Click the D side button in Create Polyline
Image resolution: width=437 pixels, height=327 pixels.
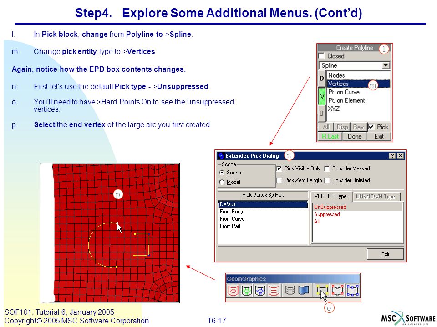point(322,79)
